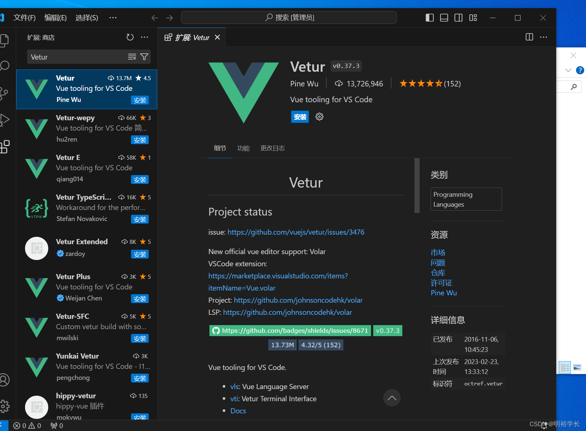Open the 许可证 resource link
Image resolution: width=586 pixels, height=431 pixels.
click(x=442, y=283)
